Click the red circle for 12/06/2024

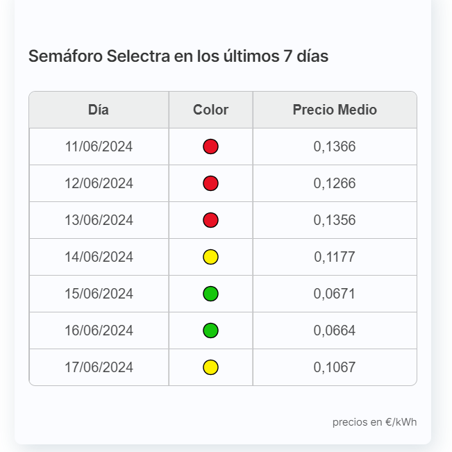[210, 183]
